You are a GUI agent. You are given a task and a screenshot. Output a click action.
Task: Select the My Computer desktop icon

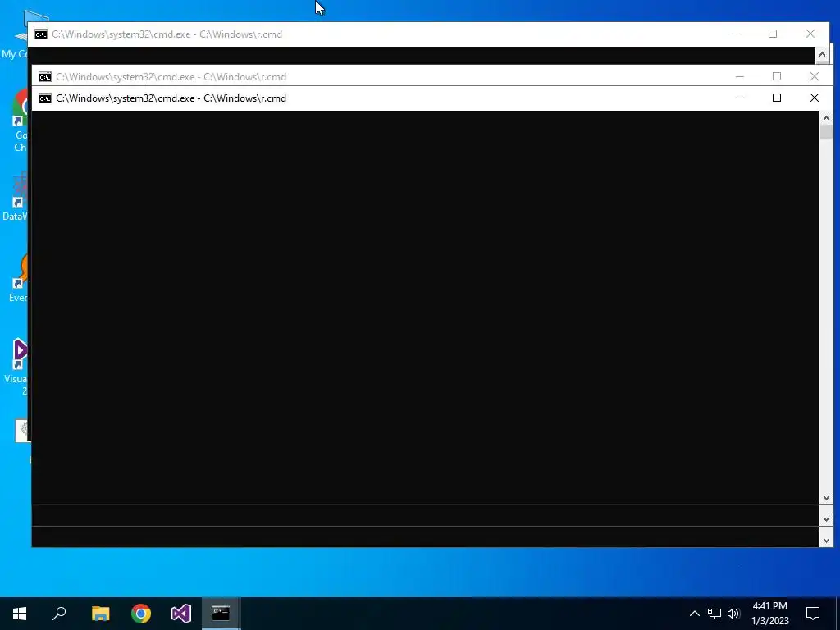[x=15, y=36]
